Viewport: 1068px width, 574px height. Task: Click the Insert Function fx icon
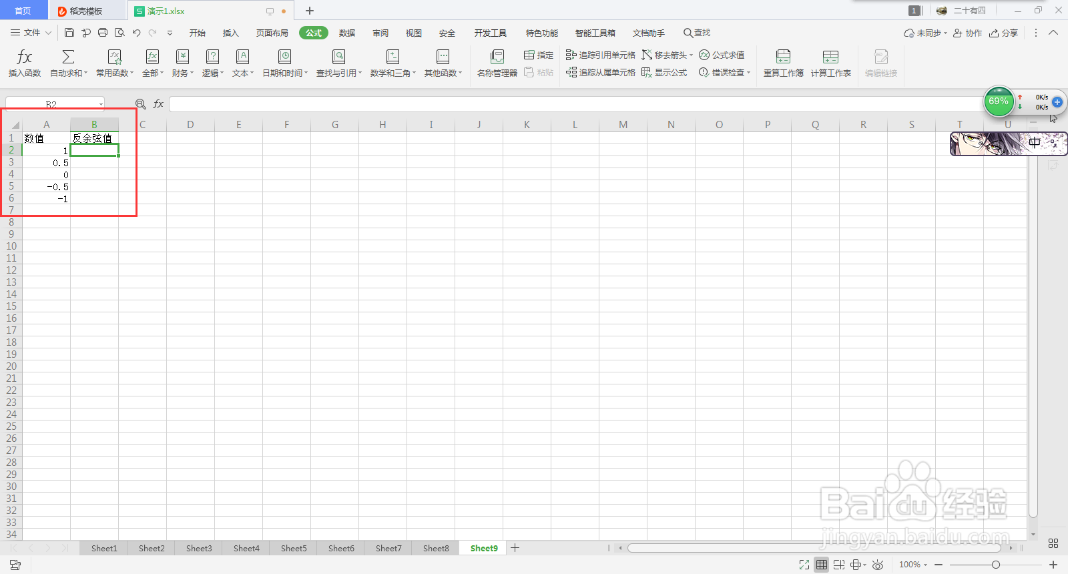coord(25,57)
